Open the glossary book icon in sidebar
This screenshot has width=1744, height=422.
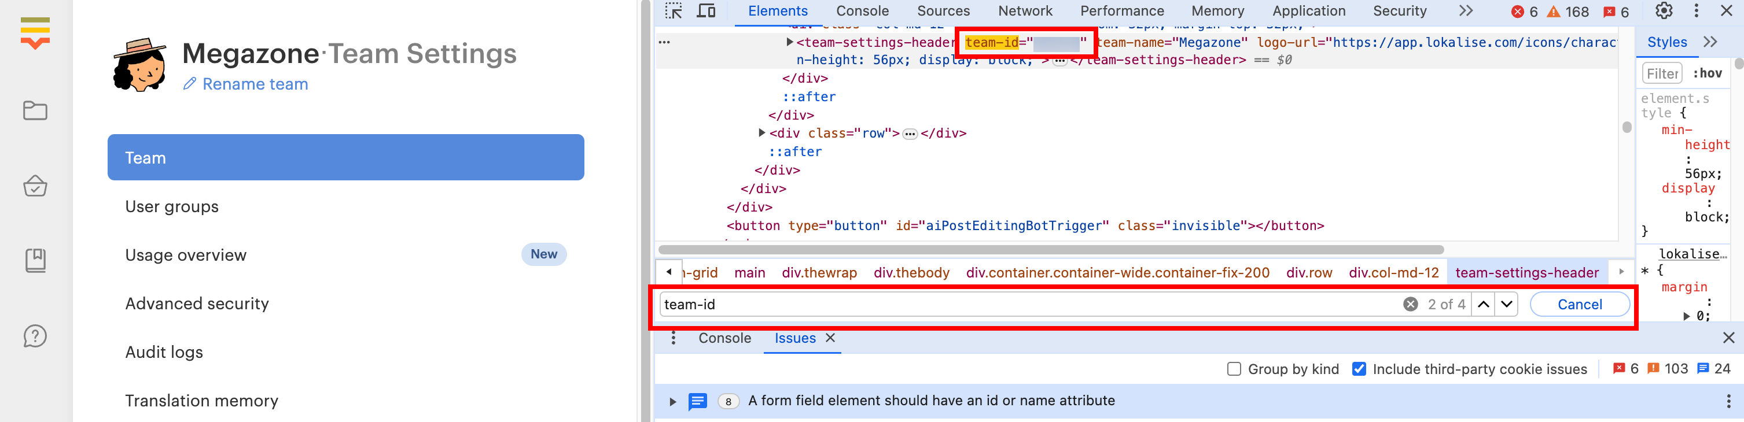point(35,260)
